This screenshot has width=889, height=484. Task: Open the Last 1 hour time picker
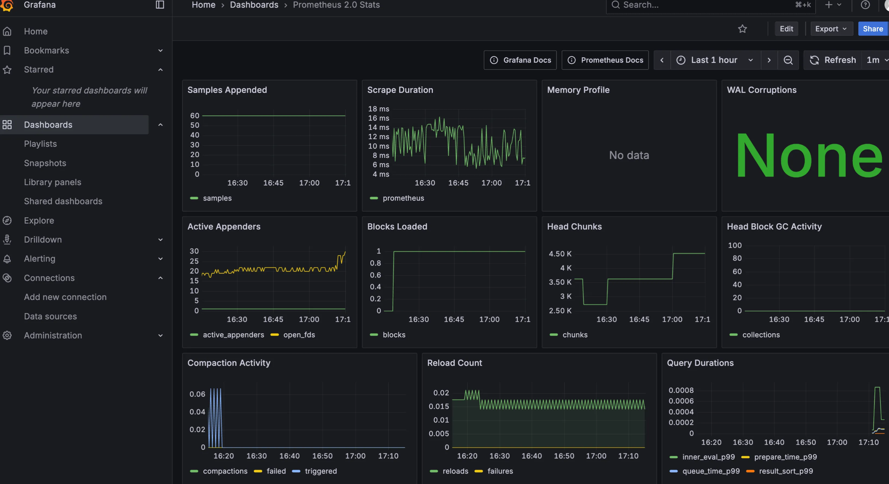click(715, 60)
